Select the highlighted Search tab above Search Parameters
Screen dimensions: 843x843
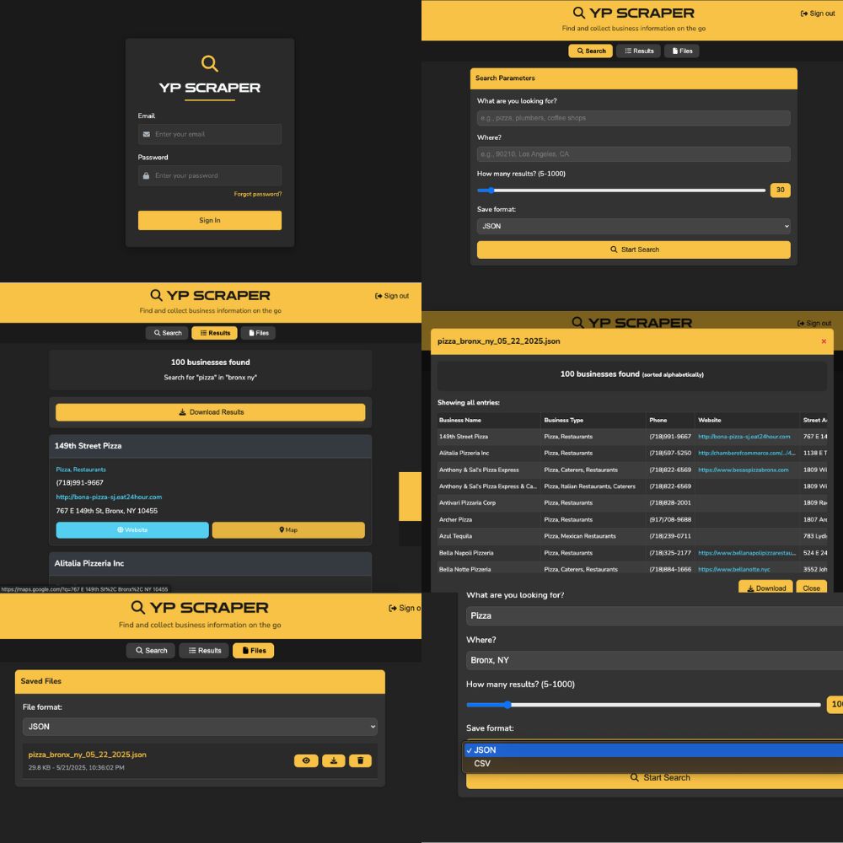(590, 51)
